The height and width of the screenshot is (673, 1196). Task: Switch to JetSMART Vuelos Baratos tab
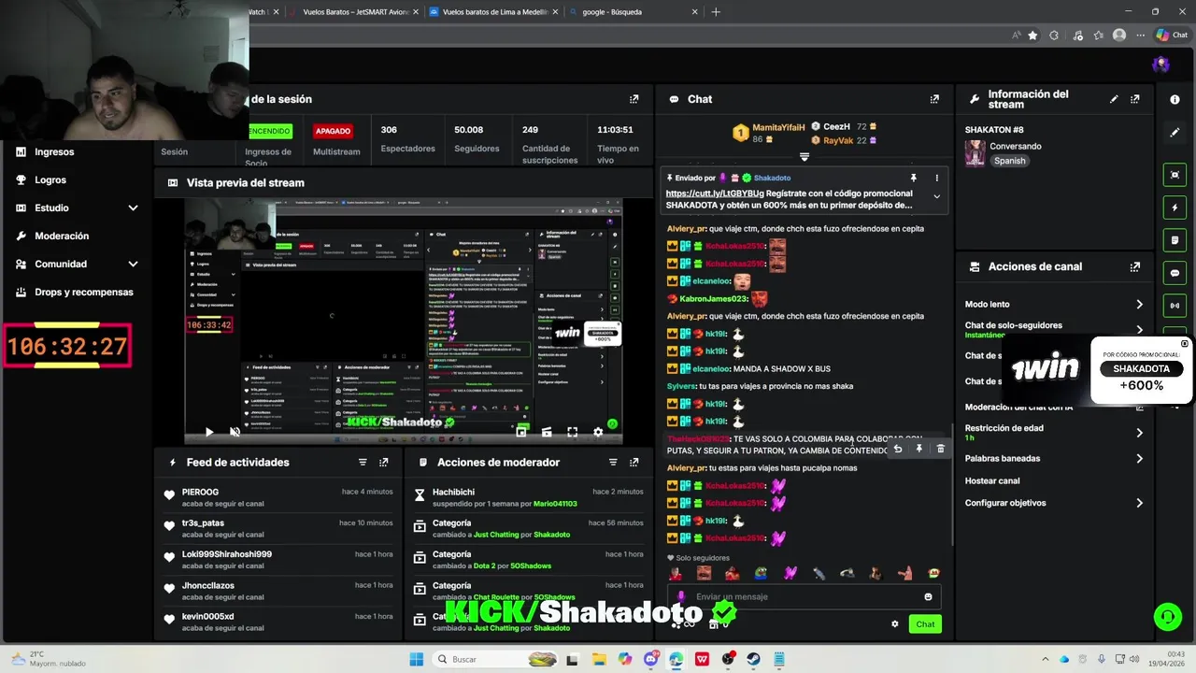pyautogui.click(x=355, y=12)
